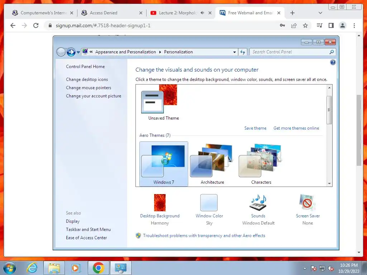Click Control Panel forward navigation arrow

point(71,52)
